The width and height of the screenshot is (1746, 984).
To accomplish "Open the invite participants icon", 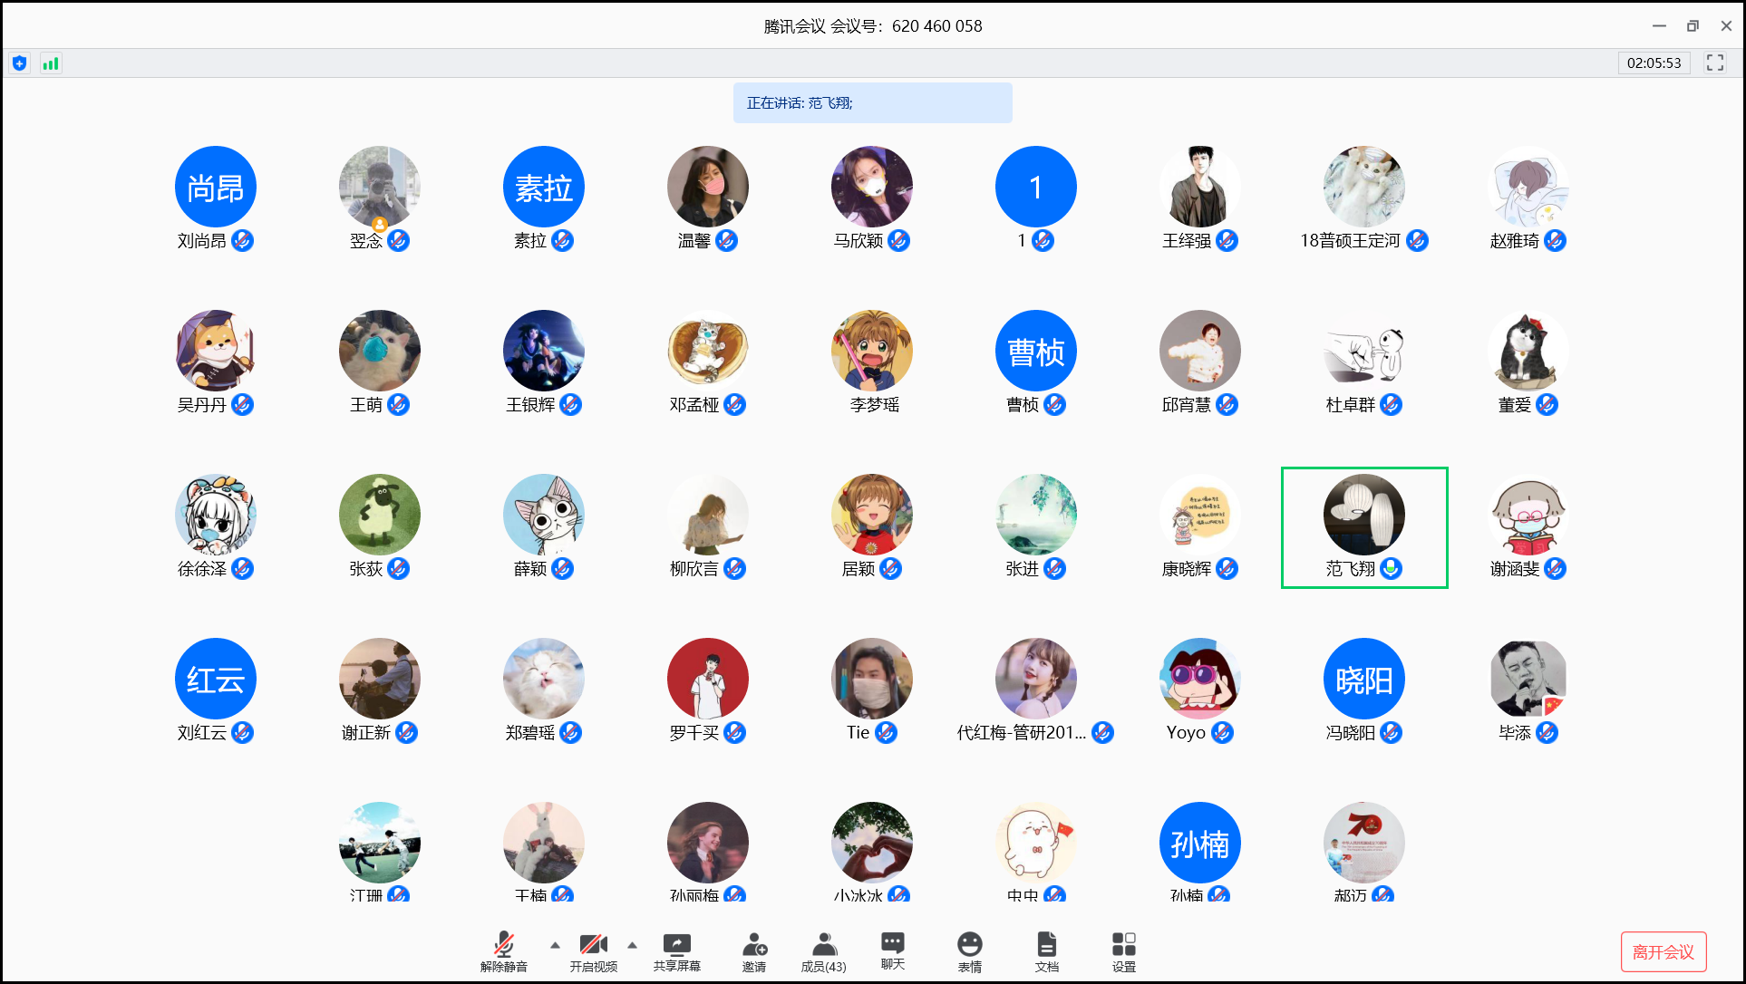I will pyautogui.click(x=753, y=945).
